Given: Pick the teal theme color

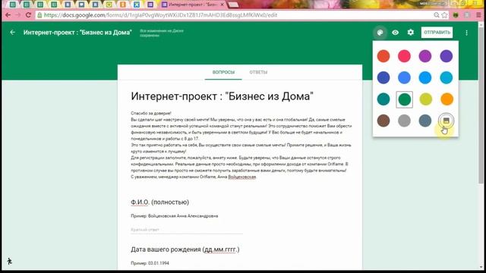Looking at the screenshot, I should pos(383,99).
